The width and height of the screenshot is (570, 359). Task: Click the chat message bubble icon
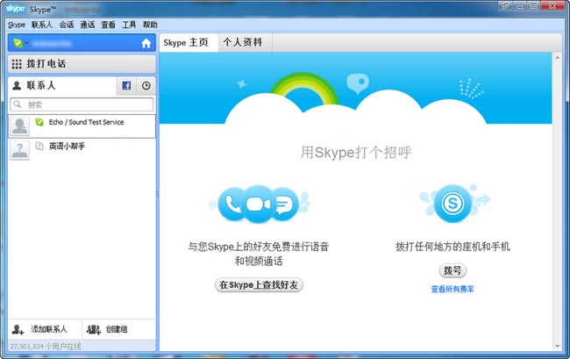click(283, 205)
